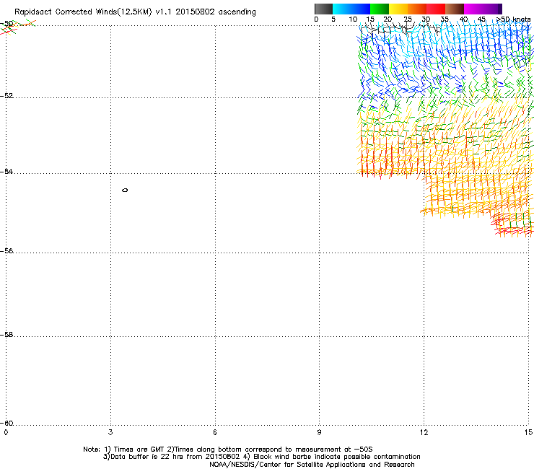534x469 pixels.
Task: Click the longitude label 3 on bottom axis
Action: pos(110,432)
